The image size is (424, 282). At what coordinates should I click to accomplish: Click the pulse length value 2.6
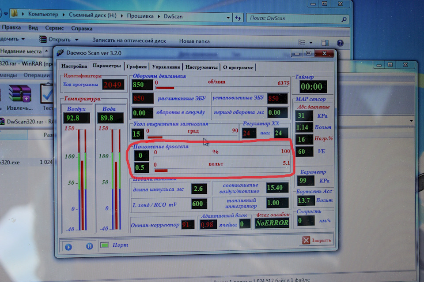point(199,189)
